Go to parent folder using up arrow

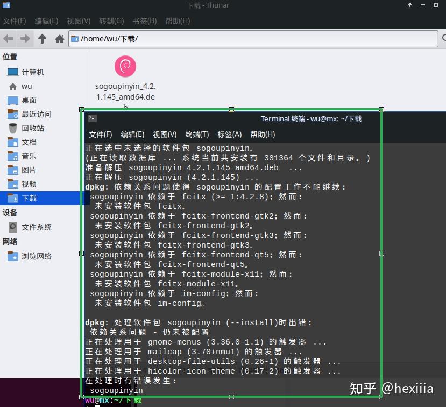coord(41,38)
